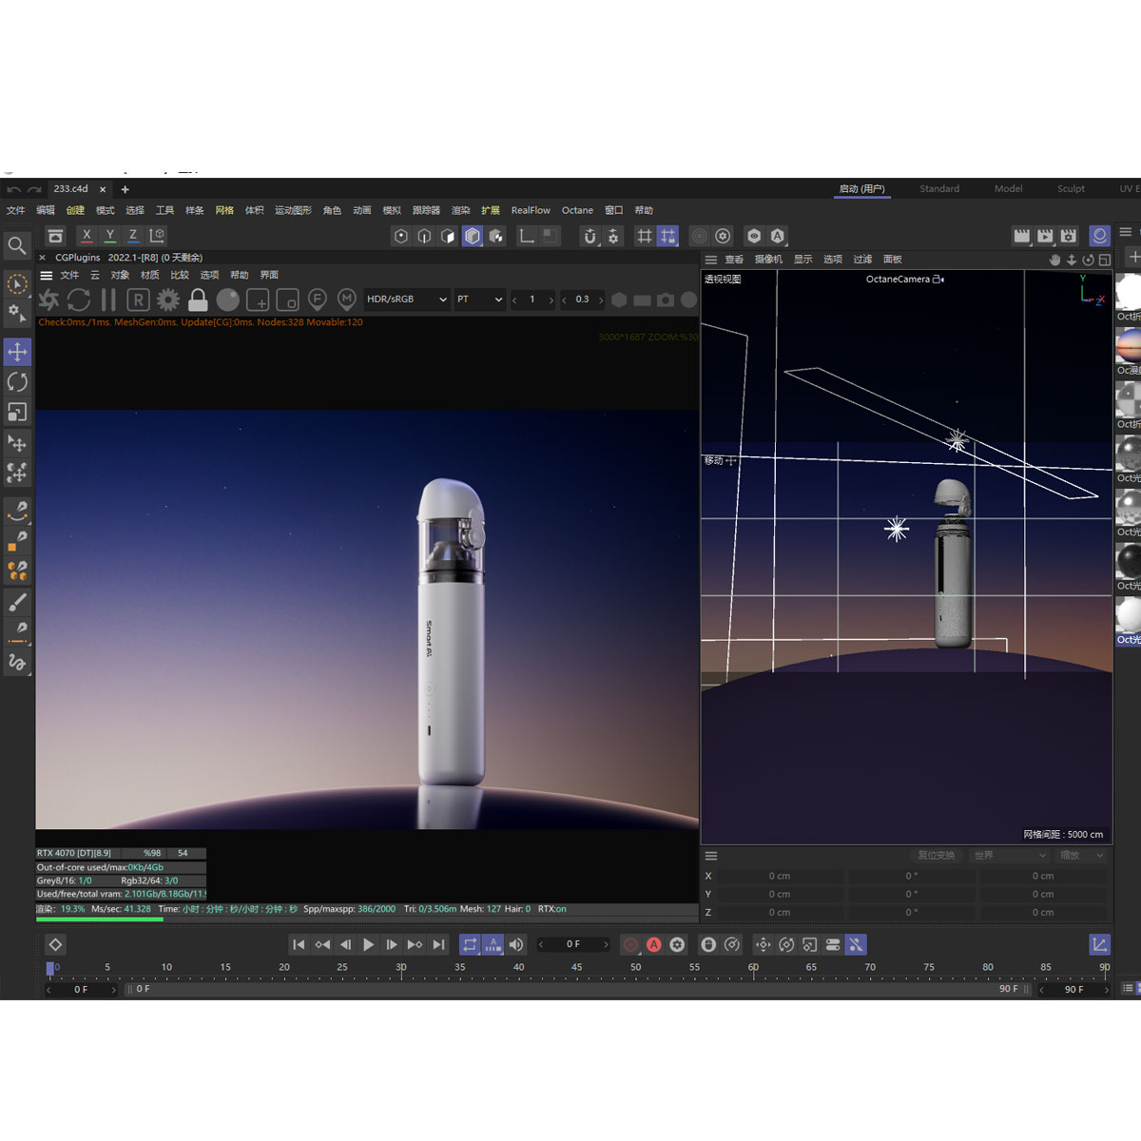
Task: Click the Octane send scene restart icon
Action: (48, 300)
